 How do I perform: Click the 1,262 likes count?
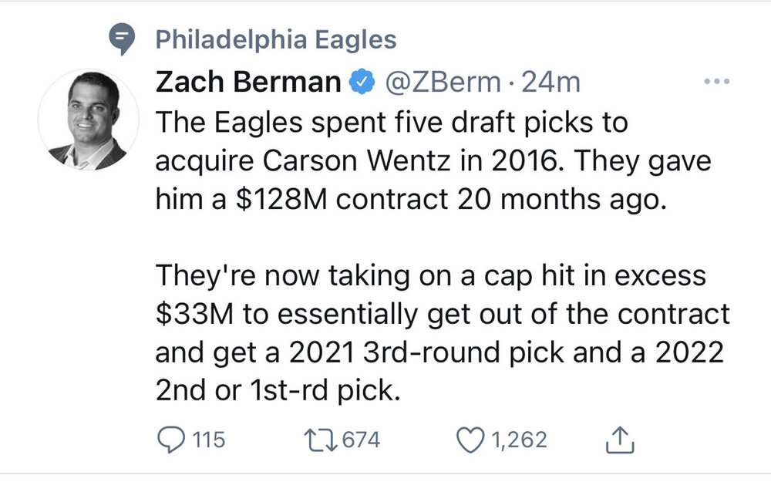point(518,440)
